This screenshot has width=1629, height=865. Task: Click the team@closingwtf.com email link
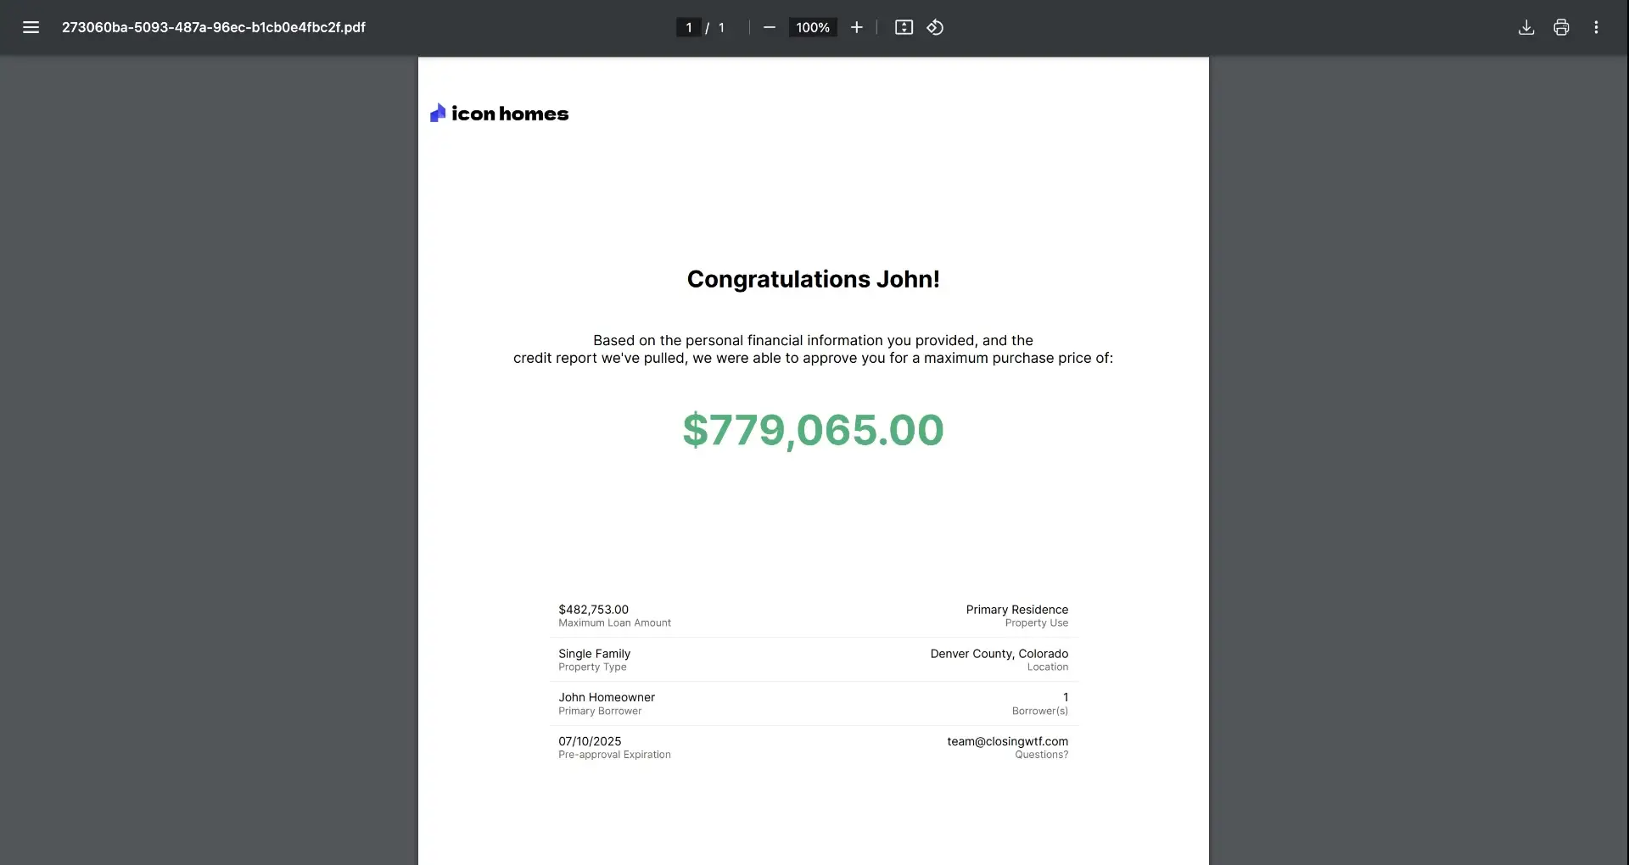click(1006, 741)
